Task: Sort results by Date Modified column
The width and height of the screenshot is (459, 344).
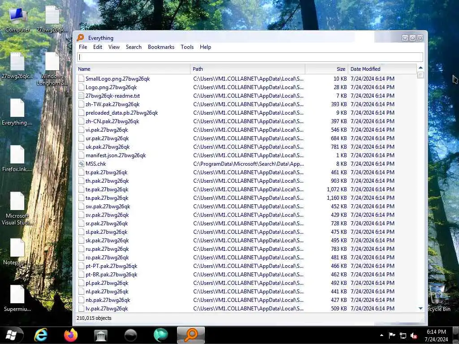Action: coord(382,69)
